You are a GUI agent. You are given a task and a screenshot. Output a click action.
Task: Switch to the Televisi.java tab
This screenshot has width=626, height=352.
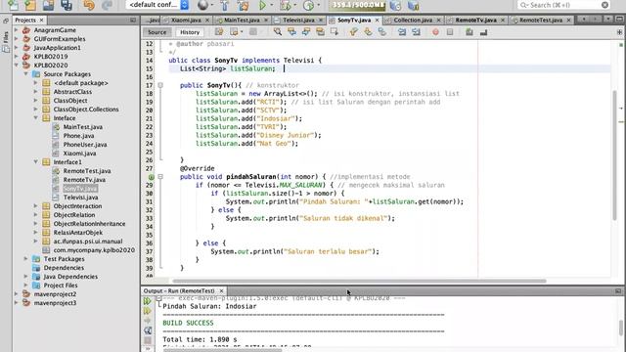298,20
